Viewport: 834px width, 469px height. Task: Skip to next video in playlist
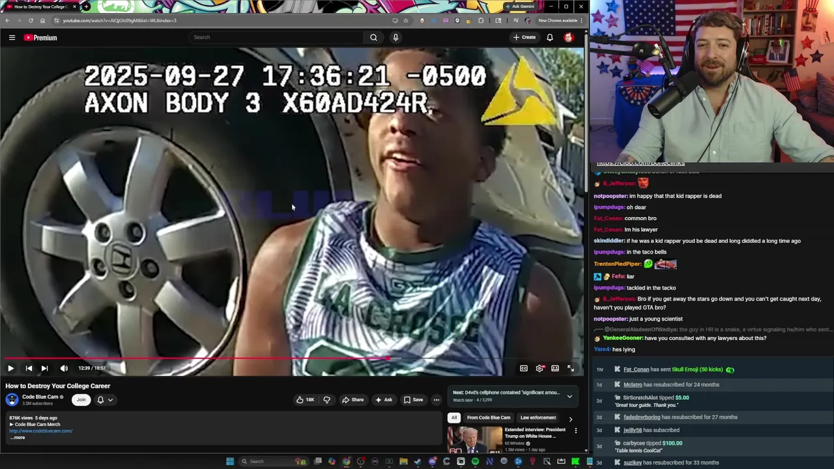pyautogui.click(x=44, y=368)
